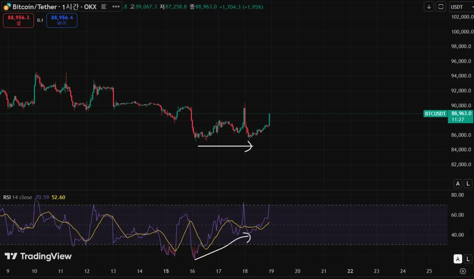Screen dimensions: 474x279
Task: Toggle auto scale A on RSI pane
Action: coord(458,259)
